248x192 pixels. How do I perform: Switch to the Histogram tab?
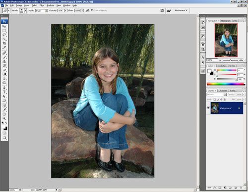pyautogui.click(x=226, y=21)
